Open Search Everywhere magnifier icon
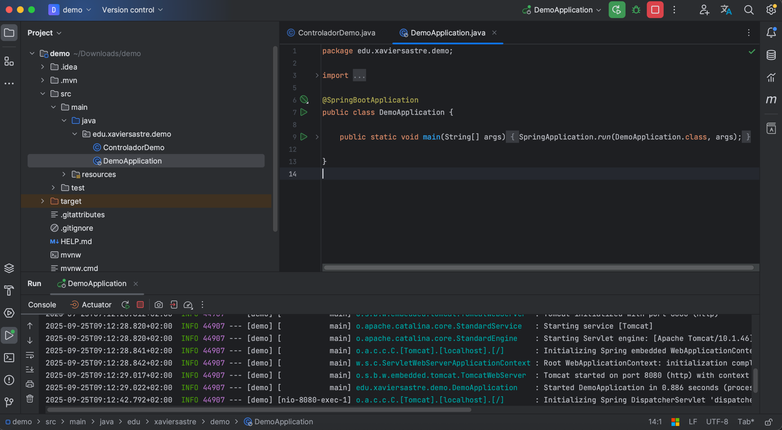This screenshot has height=430, width=782. tap(748, 10)
